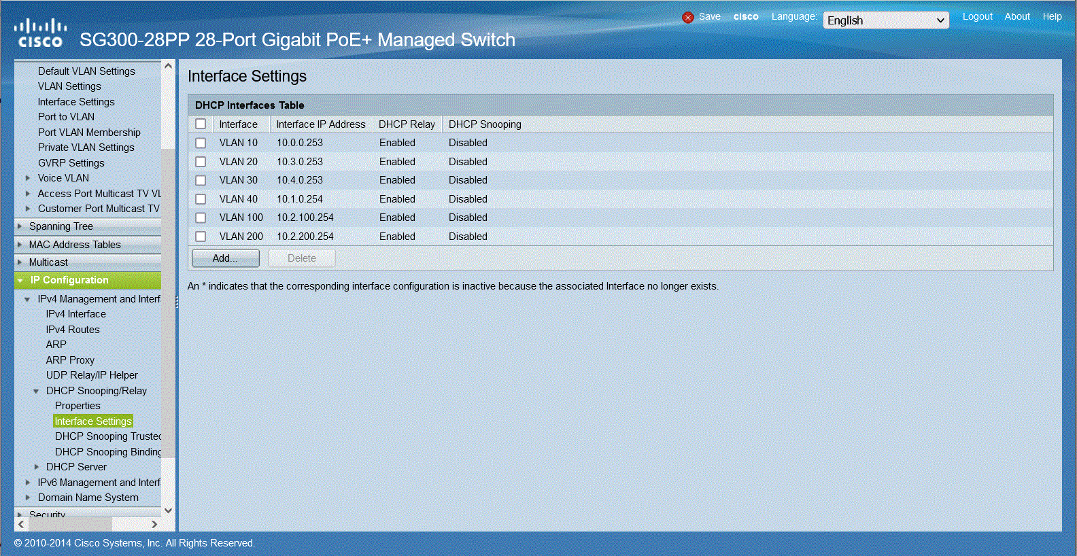The width and height of the screenshot is (1077, 556).
Task: Open DHCP Snooping Trusted Interfaces page
Action: pyautogui.click(x=108, y=436)
